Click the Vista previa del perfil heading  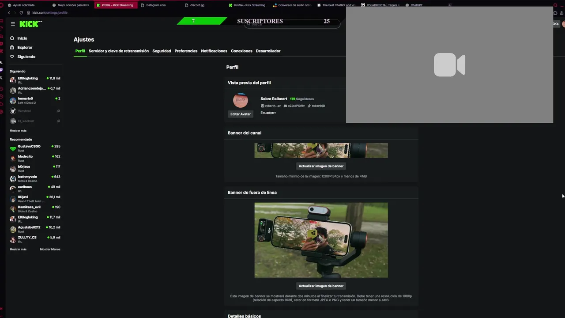click(249, 83)
